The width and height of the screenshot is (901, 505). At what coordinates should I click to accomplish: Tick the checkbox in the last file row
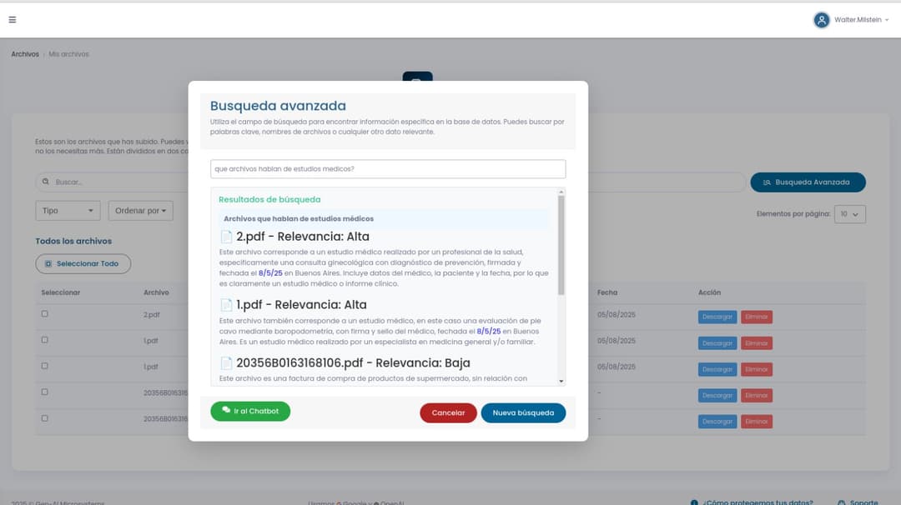click(45, 418)
